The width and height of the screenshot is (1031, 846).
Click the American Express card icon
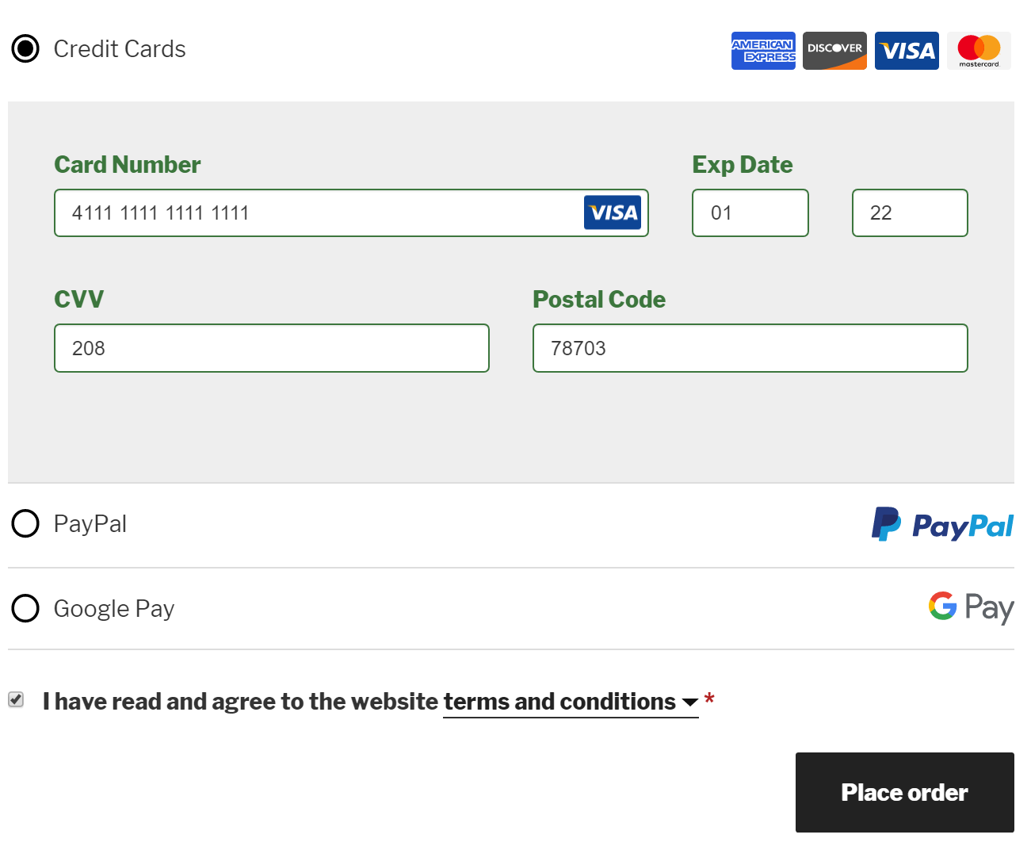(762, 51)
